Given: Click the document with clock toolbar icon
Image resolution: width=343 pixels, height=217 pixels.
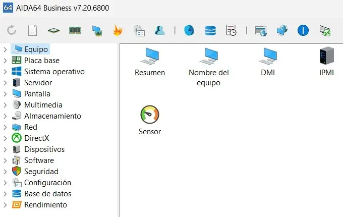Looking at the screenshot, I should click(x=231, y=30).
